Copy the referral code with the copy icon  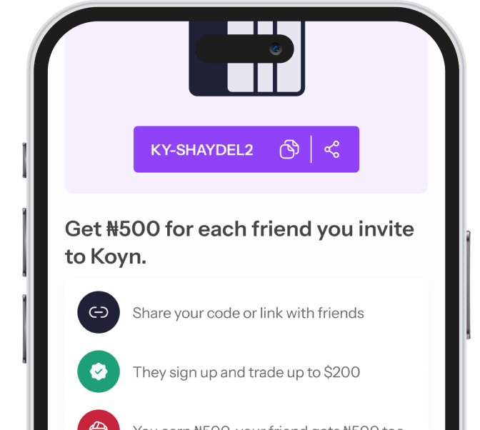click(289, 149)
